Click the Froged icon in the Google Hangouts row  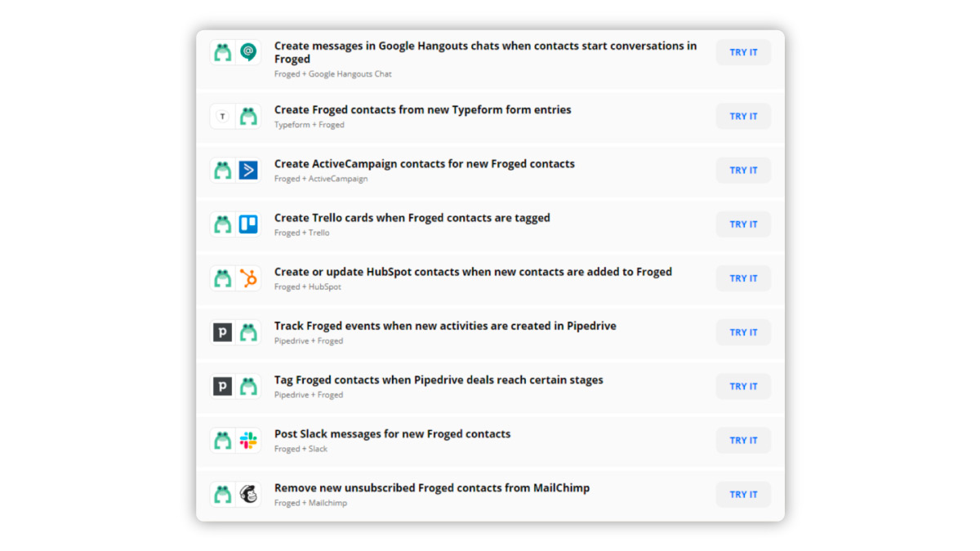(223, 52)
